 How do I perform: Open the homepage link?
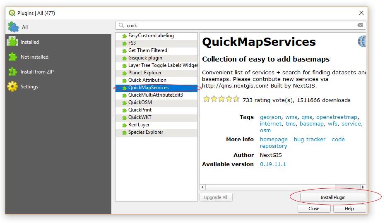[x=274, y=140]
